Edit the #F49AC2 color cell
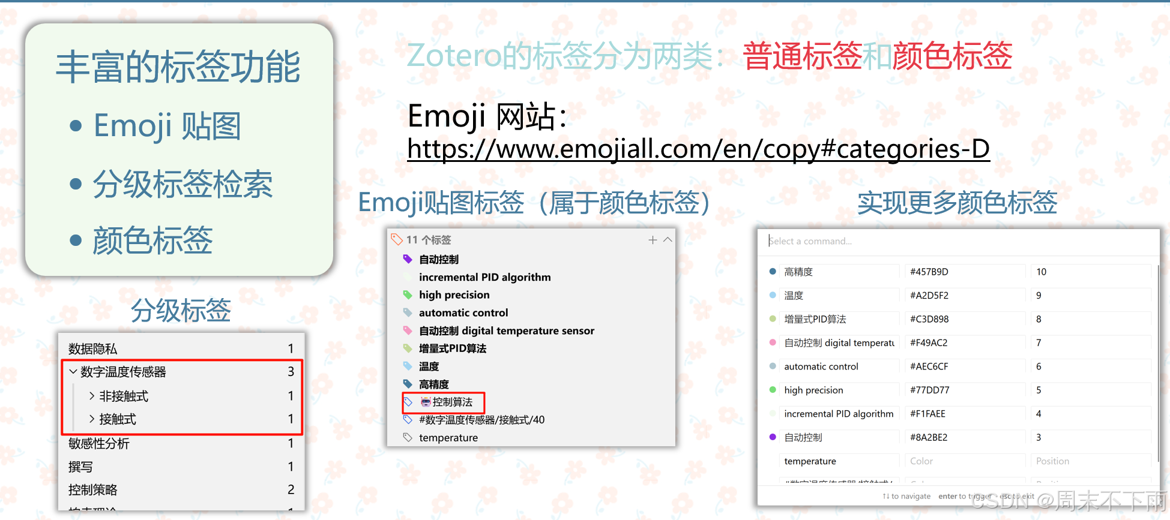 tap(965, 342)
